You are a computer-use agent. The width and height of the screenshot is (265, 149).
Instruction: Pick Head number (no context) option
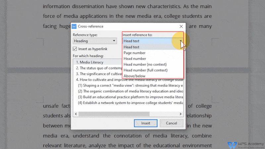[145, 64]
